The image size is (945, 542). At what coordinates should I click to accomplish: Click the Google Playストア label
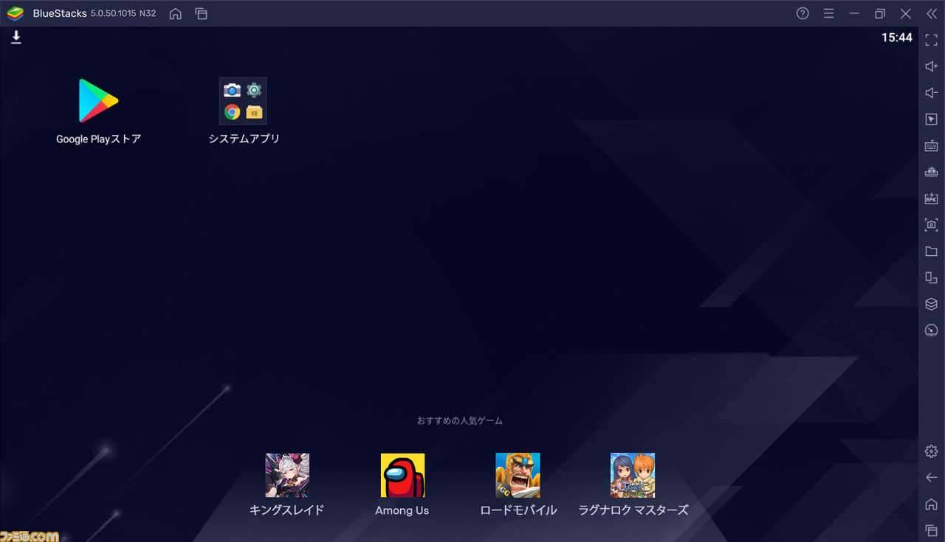(x=98, y=139)
